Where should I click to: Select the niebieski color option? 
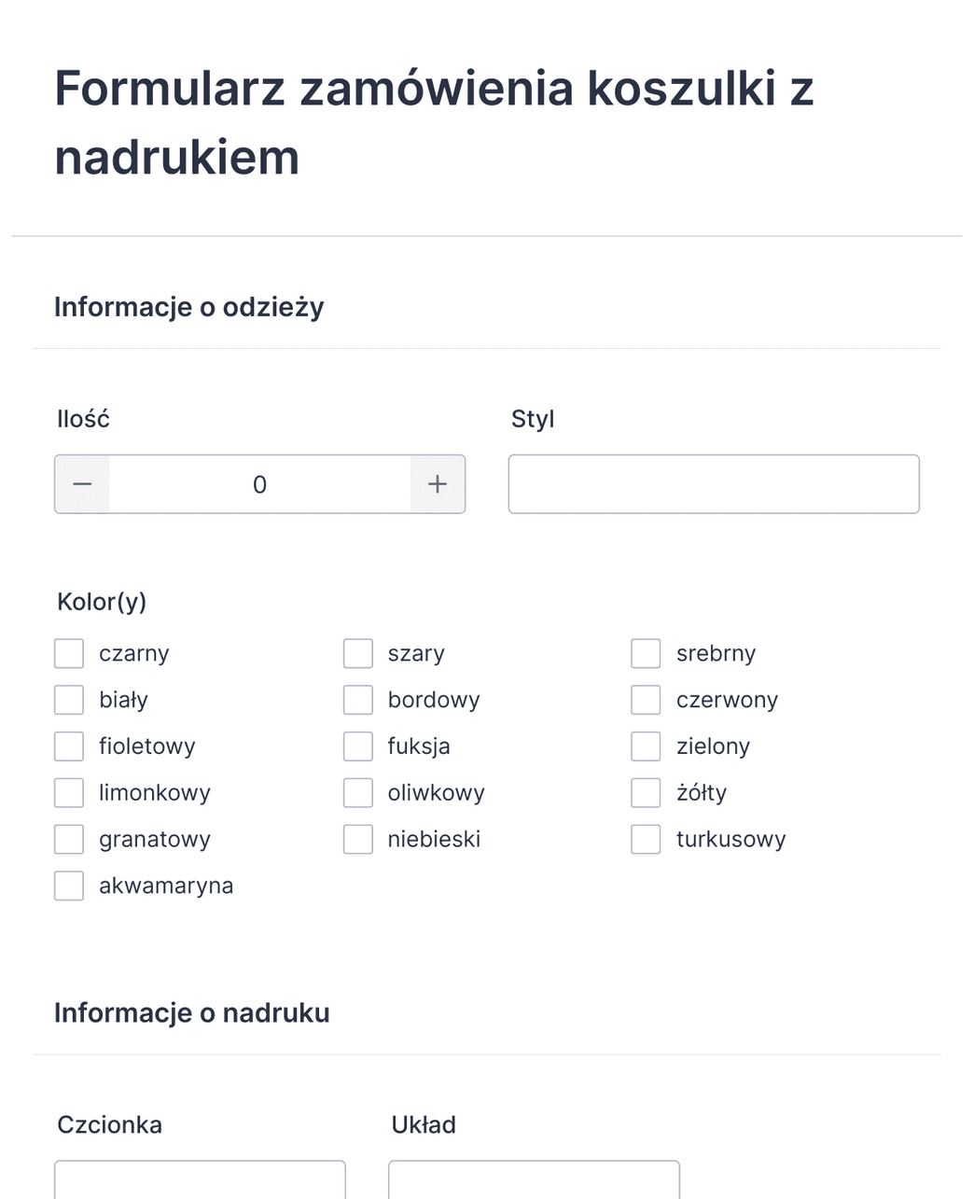click(x=357, y=839)
